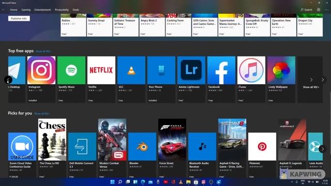The height and width of the screenshot is (186, 331).
Task: Open Operation: New Earth card
Action: pyautogui.click(x=283, y=25)
